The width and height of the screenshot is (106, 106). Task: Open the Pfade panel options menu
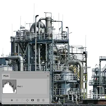point(48,76)
